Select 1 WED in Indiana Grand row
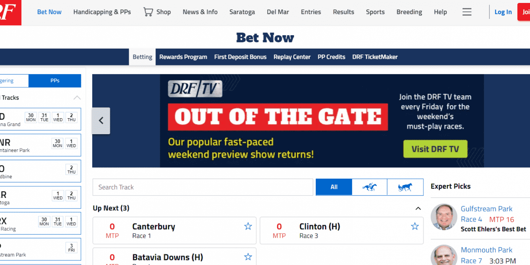 pyautogui.click(x=58, y=117)
